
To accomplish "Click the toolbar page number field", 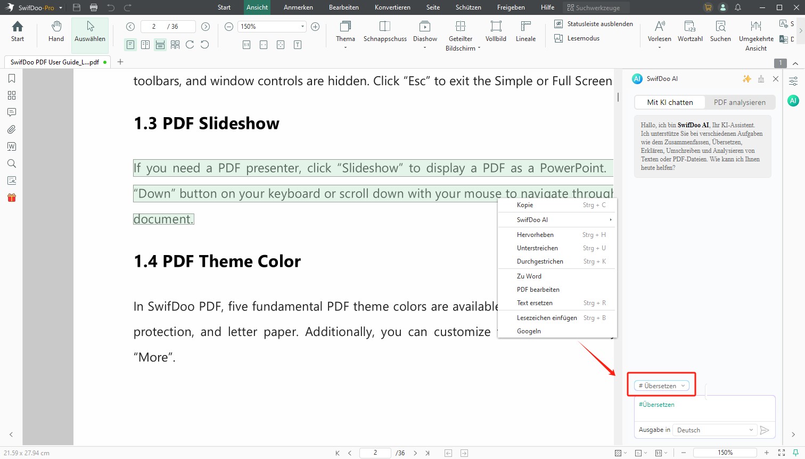I will (168, 27).
